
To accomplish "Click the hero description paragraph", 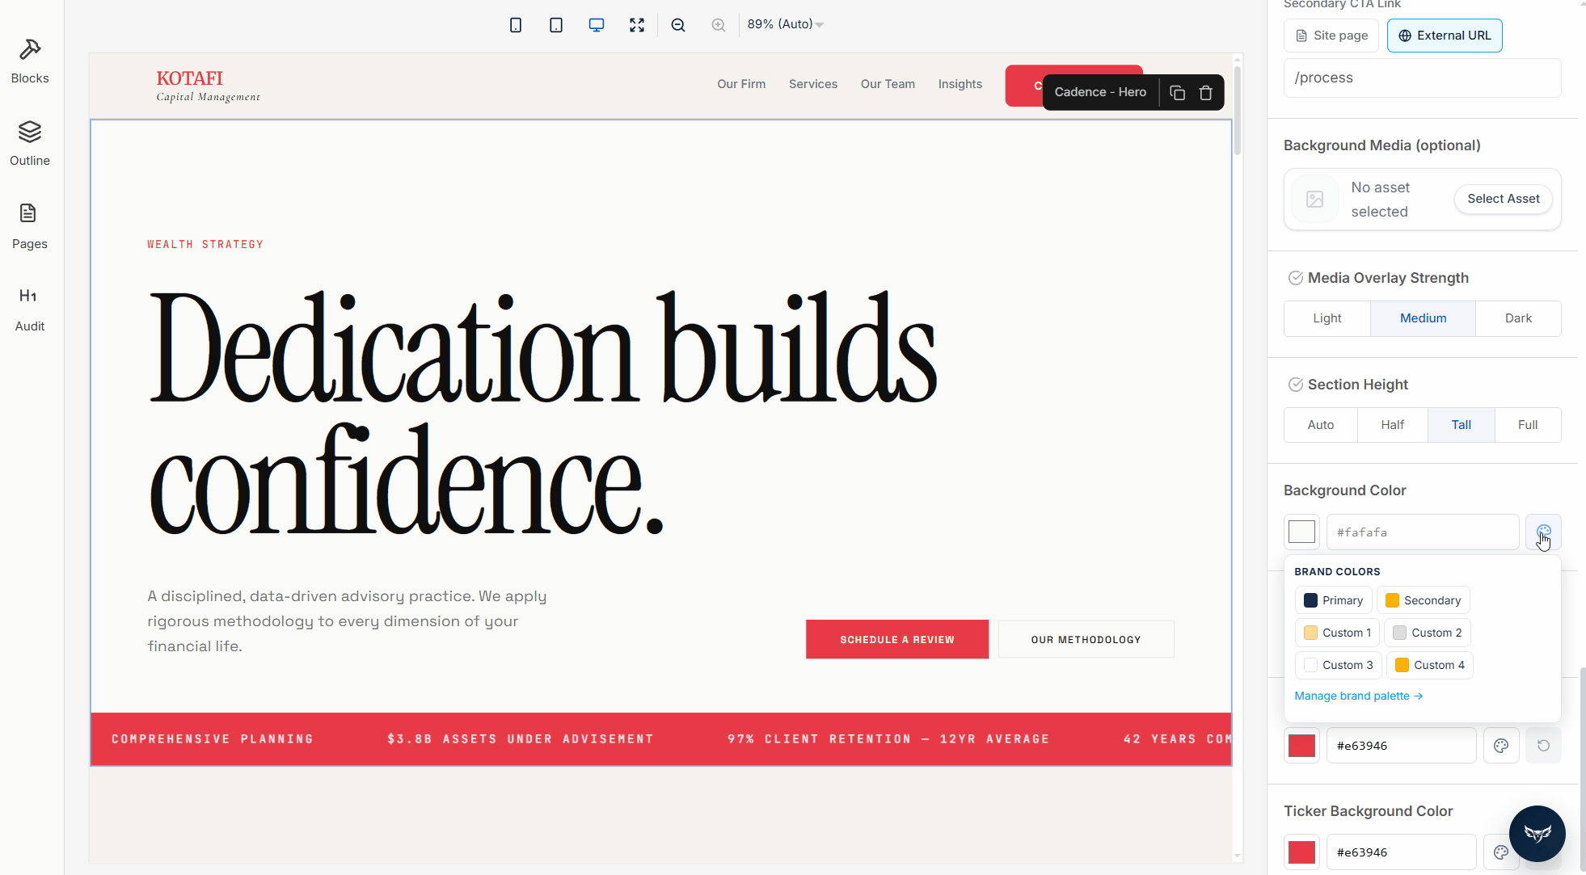I will pos(348,620).
